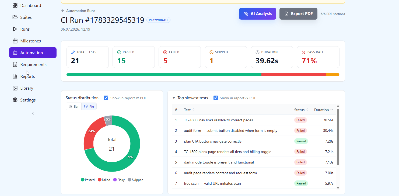Open TC-1806 nav links test row
This screenshot has width=399, height=196.
254,120
